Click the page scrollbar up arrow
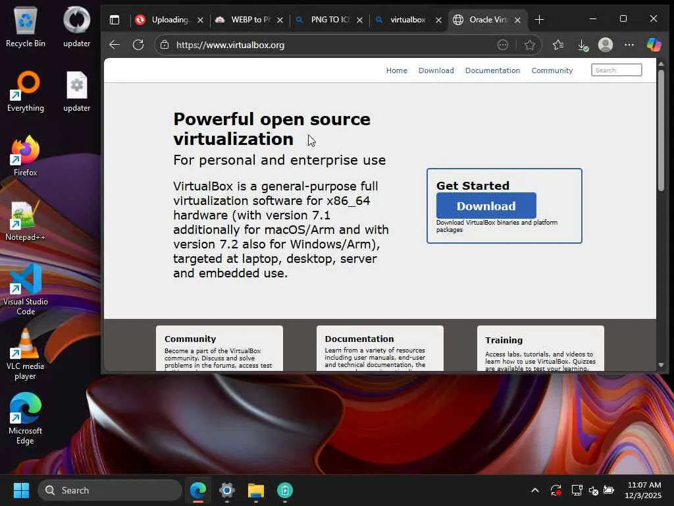Viewport: 674px width, 506px height. [661, 64]
